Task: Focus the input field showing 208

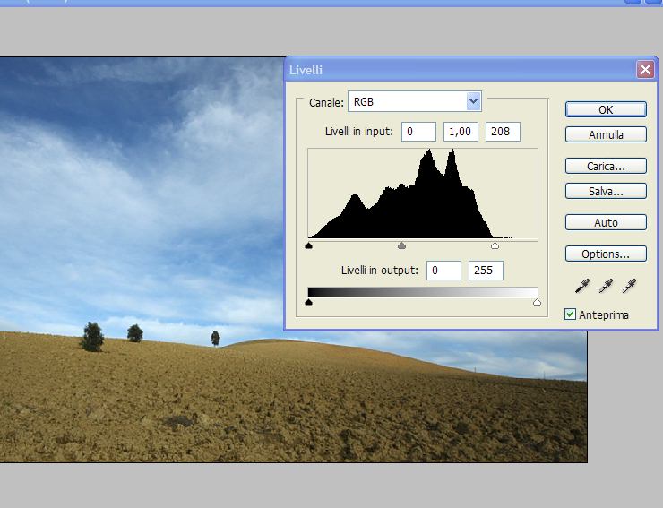Action: tap(503, 132)
